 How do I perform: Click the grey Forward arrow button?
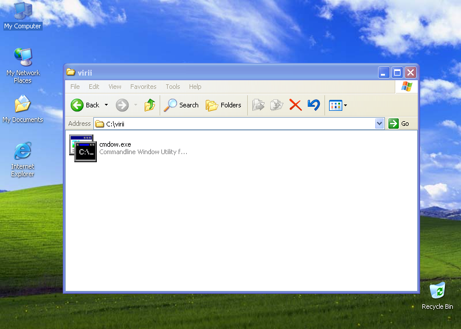[122, 105]
